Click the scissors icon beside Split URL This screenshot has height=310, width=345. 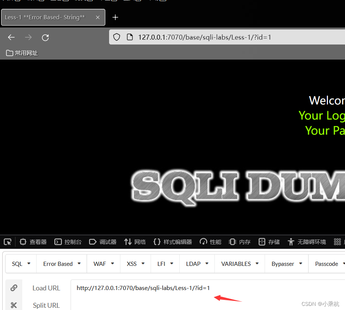point(14,305)
